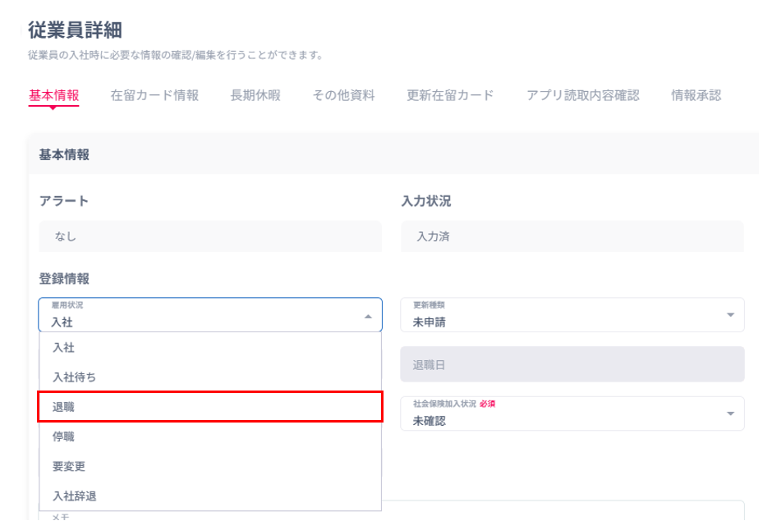
Task: Expand the 社会保険加入状況 dropdown
Action: click(x=572, y=413)
